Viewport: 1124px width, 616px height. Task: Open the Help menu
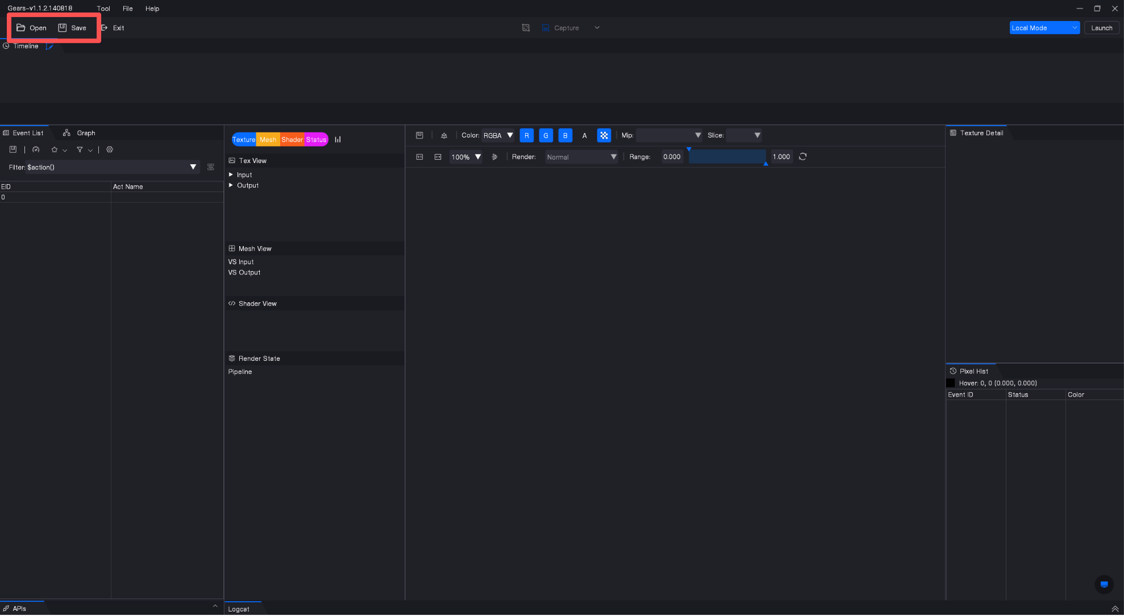152,9
